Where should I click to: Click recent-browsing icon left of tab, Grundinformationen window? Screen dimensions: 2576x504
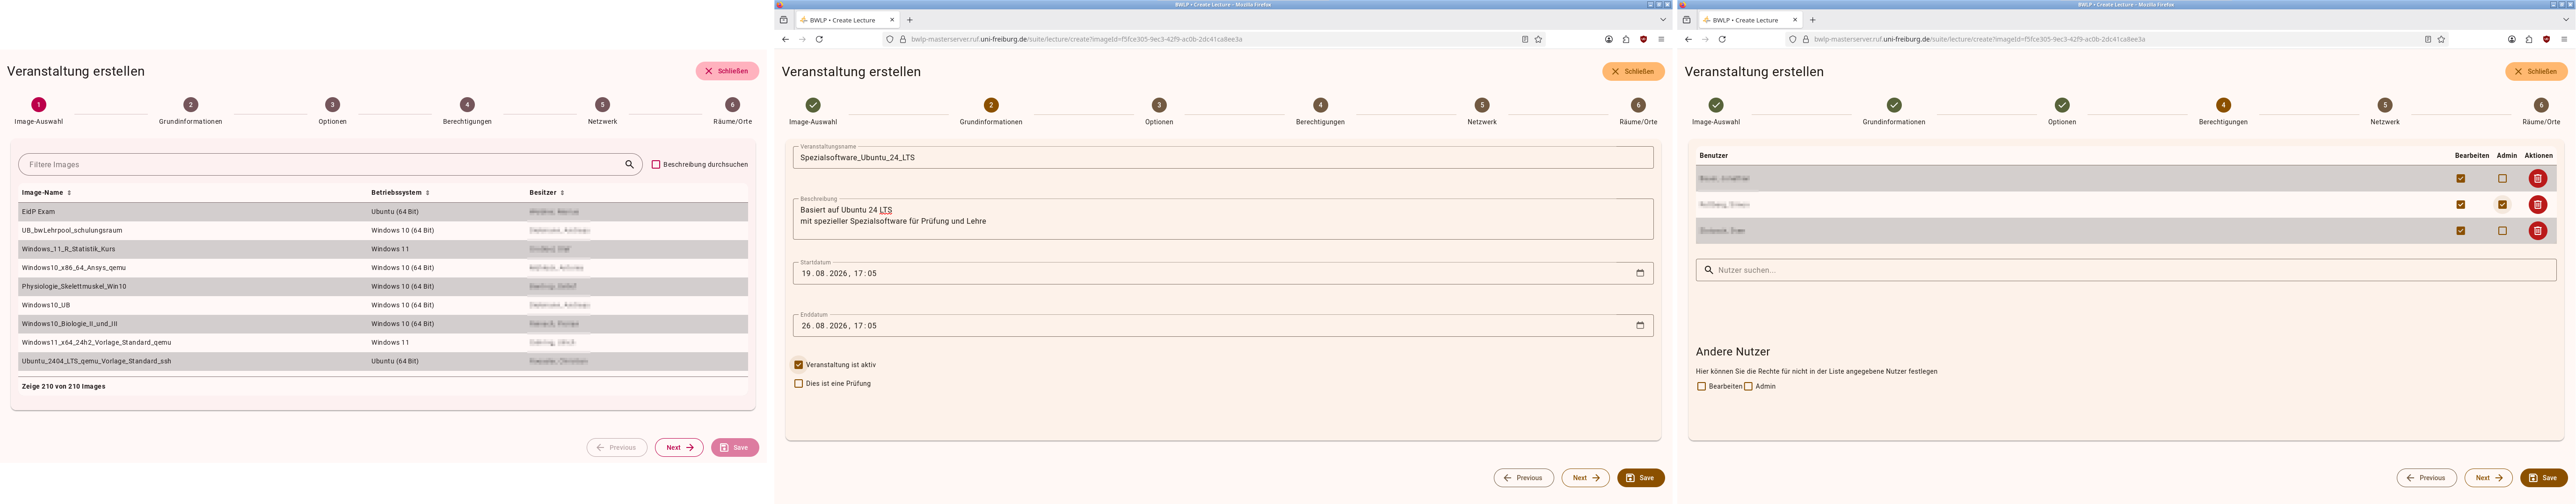click(x=784, y=20)
